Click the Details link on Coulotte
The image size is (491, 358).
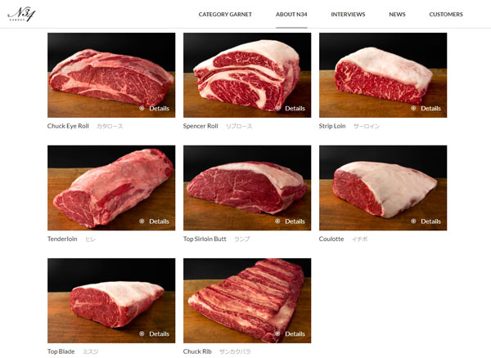[x=430, y=222]
